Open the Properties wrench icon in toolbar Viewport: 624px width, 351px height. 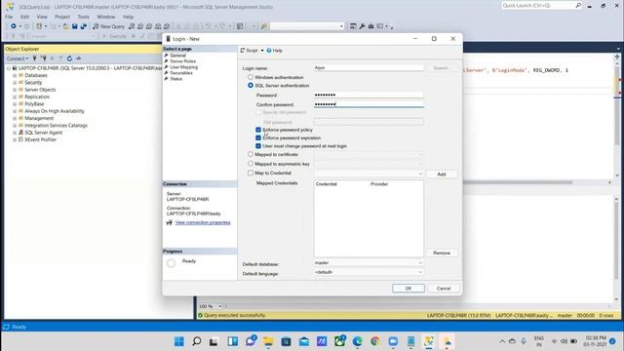(x=362, y=26)
